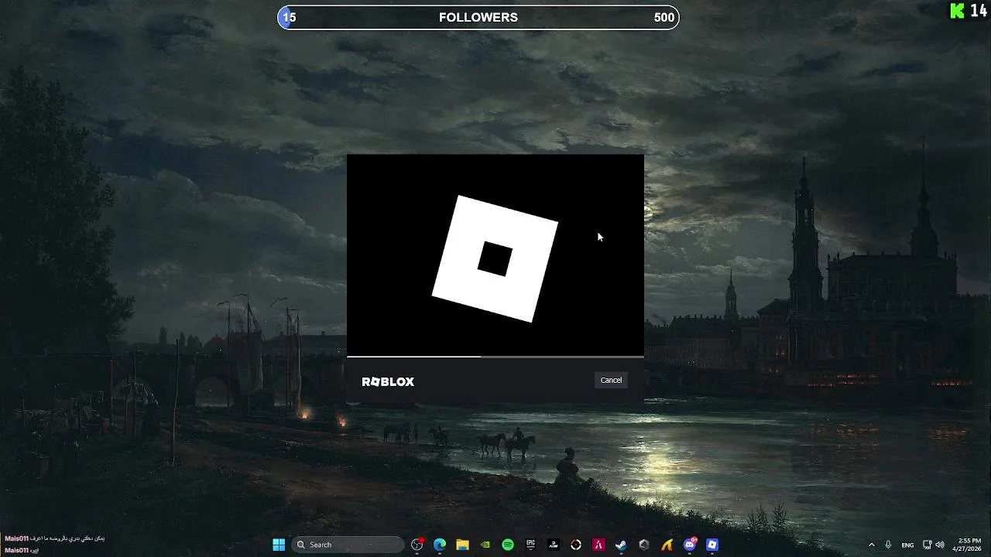Open the volume control in the tray
Viewport: 991px width, 557px height.
pos(940,545)
